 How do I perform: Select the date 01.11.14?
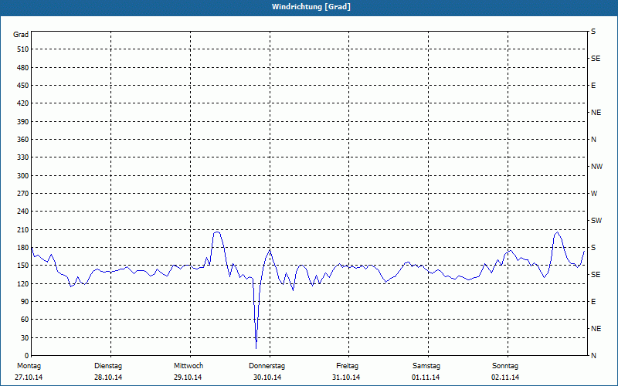point(426,378)
